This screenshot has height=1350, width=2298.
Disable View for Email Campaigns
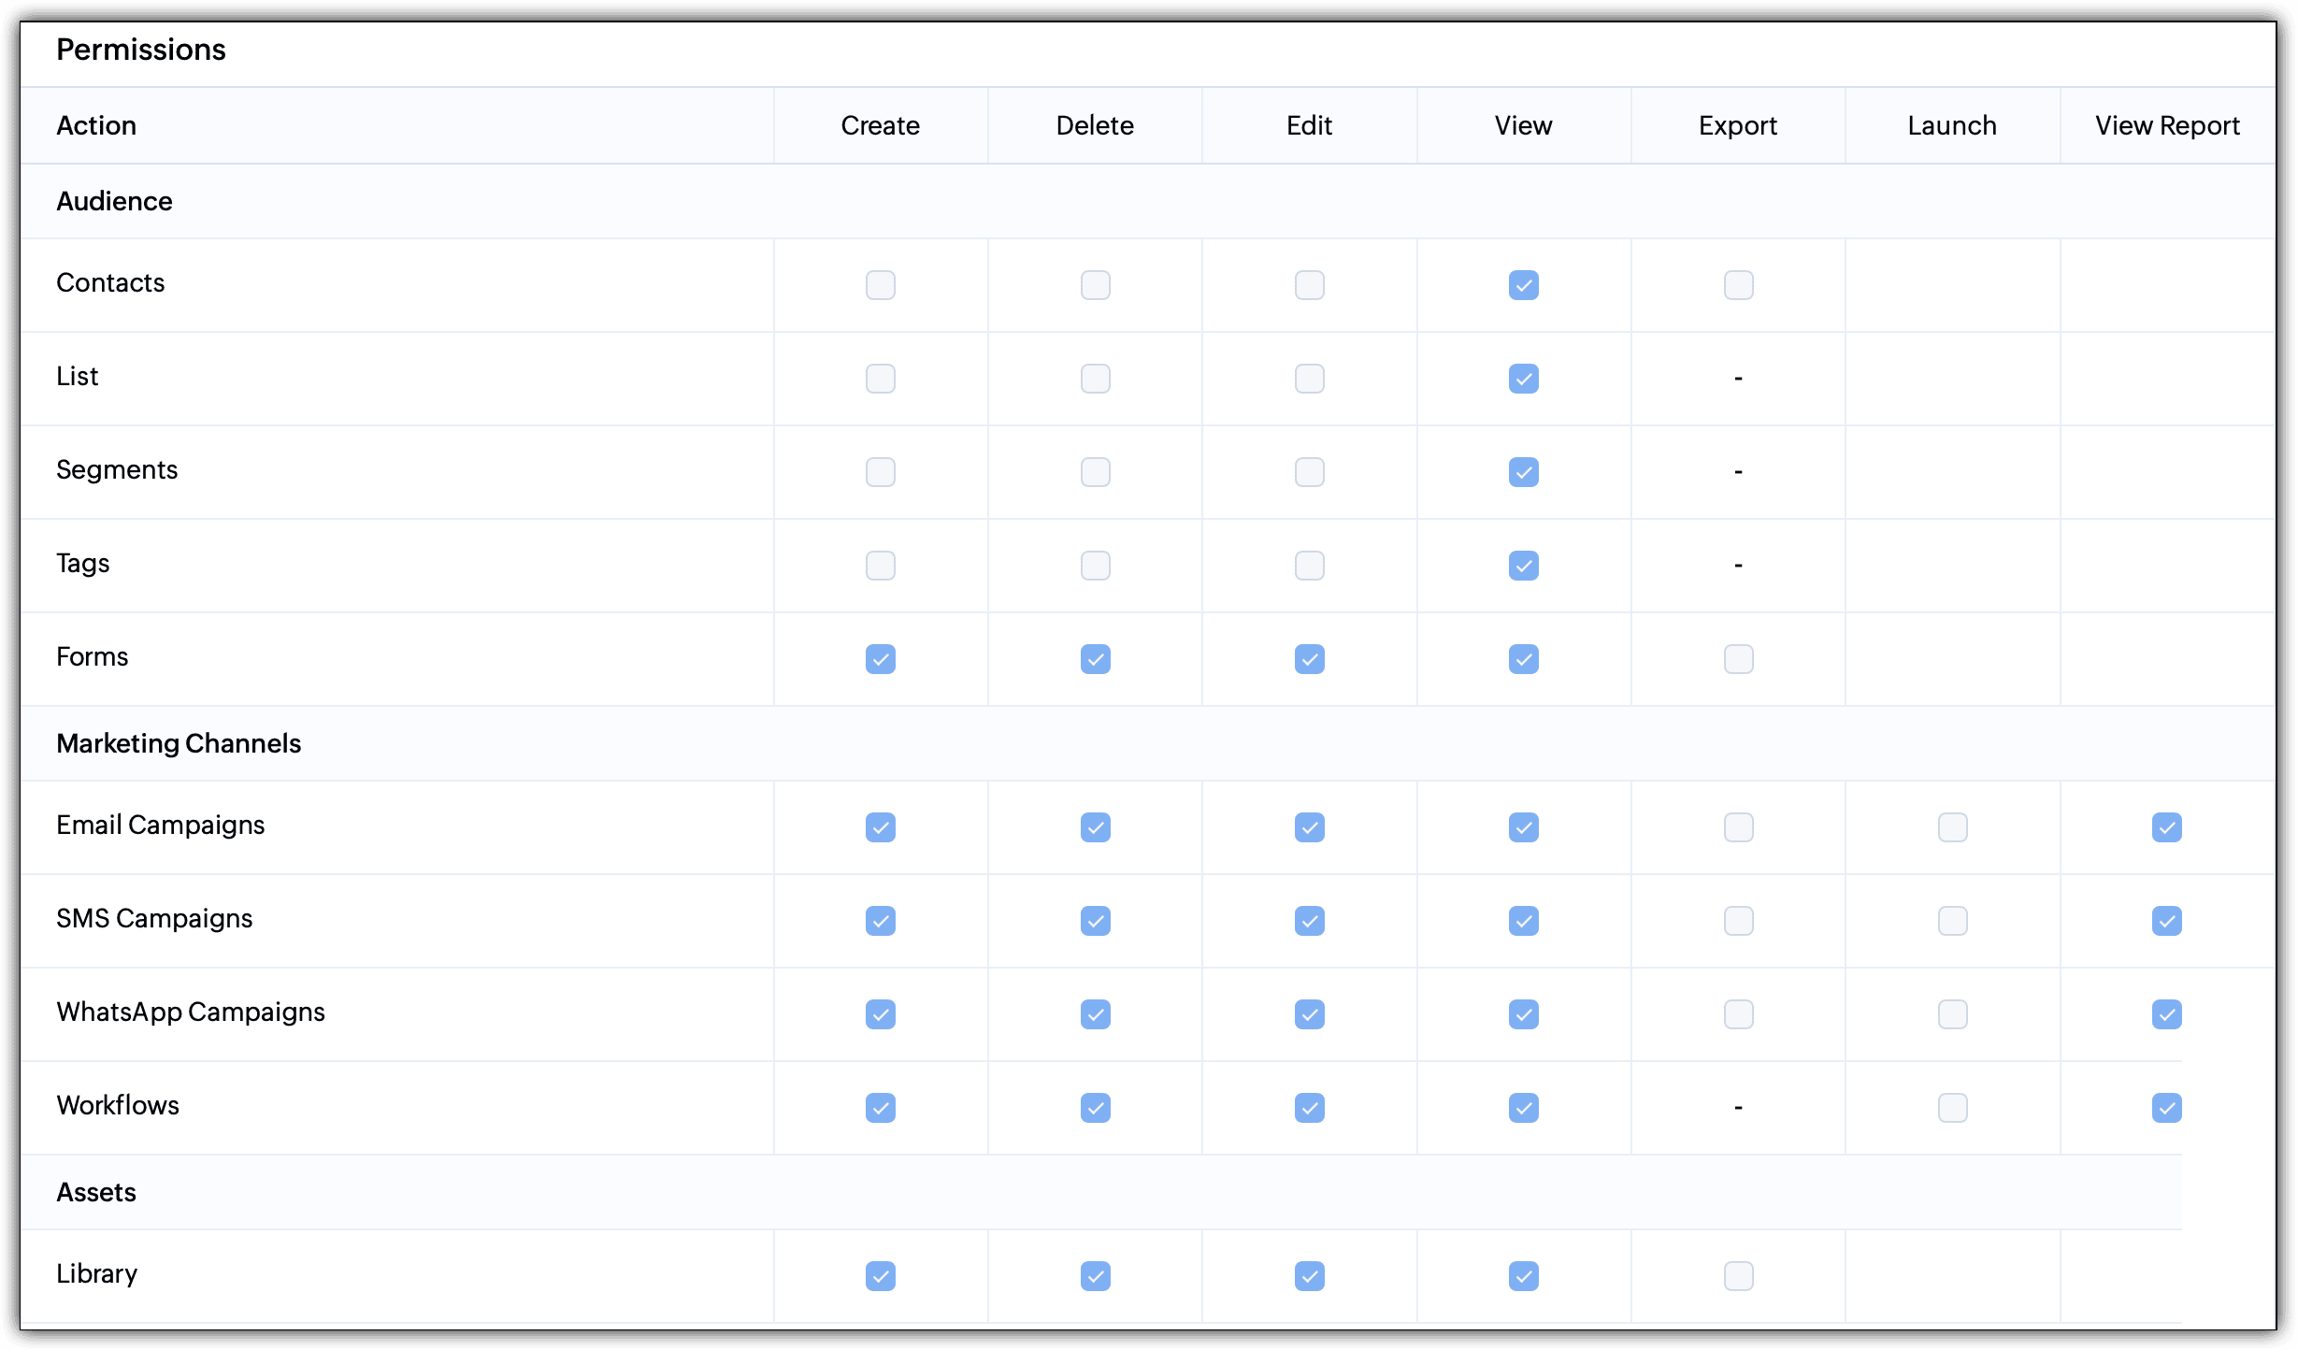pyautogui.click(x=1523, y=827)
